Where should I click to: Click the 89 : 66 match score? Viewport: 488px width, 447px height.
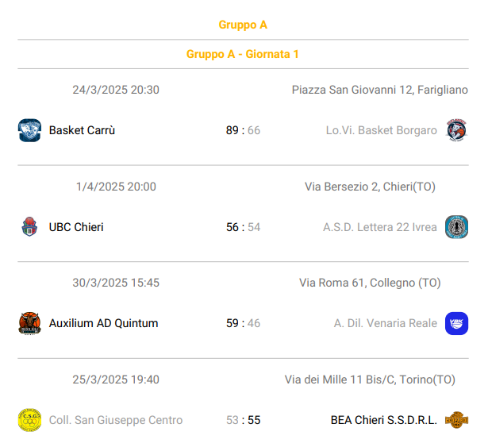pyautogui.click(x=243, y=130)
